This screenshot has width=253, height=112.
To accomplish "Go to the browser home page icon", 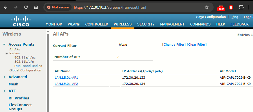I will coord(36,7).
